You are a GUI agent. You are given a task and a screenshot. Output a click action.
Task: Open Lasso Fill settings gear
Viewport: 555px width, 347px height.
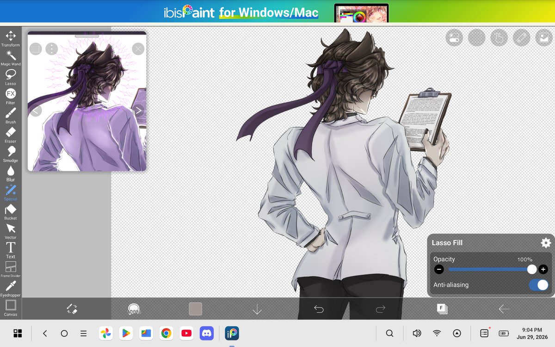tap(546, 243)
